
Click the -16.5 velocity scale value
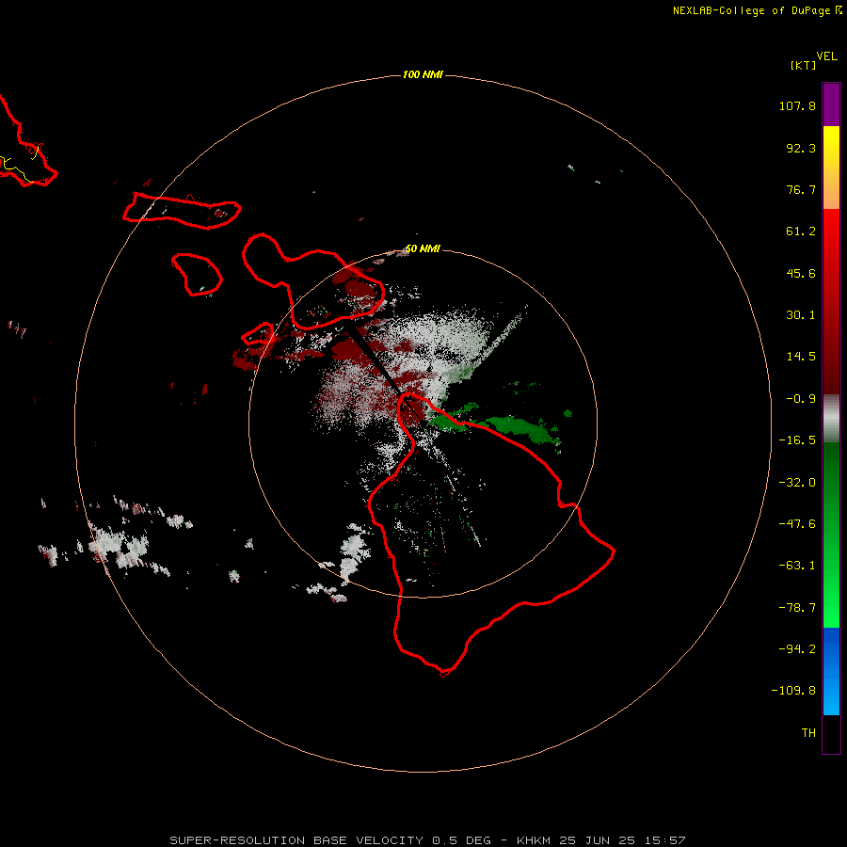click(797, 440)
